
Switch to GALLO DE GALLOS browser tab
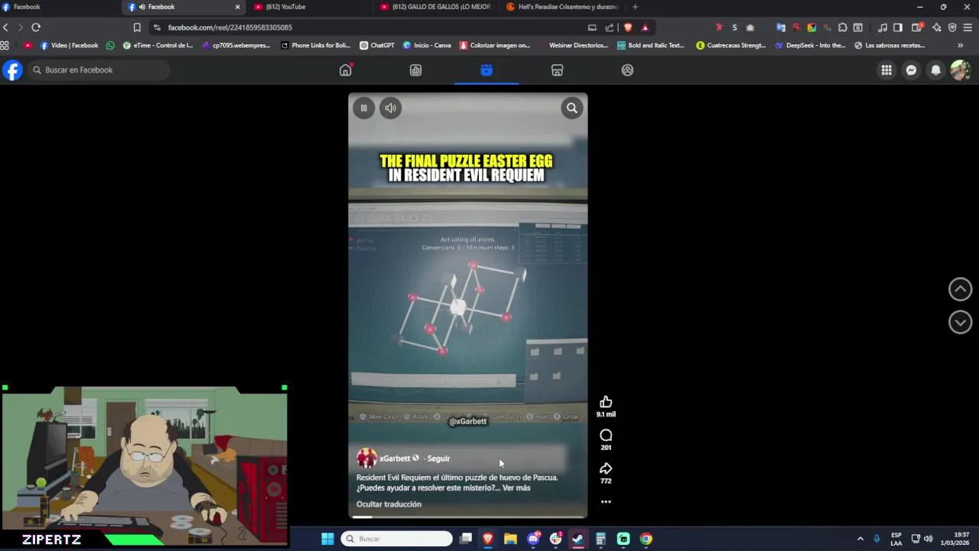tap(436, 7)
